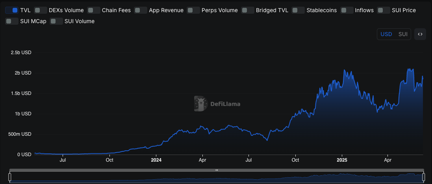432x184 pixels.
Task: Enable the DEXs Volume toggle
Action: point(41,10)
